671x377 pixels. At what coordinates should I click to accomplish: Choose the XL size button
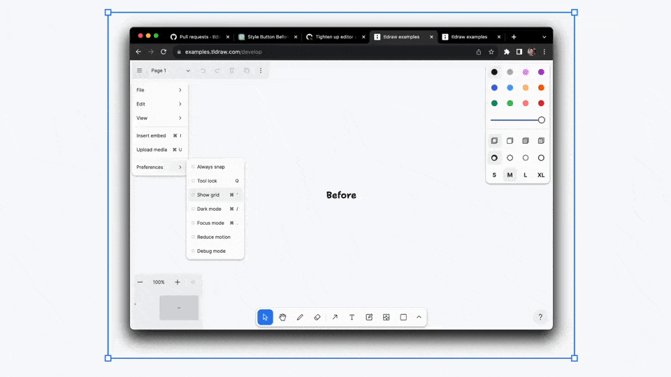541,175
